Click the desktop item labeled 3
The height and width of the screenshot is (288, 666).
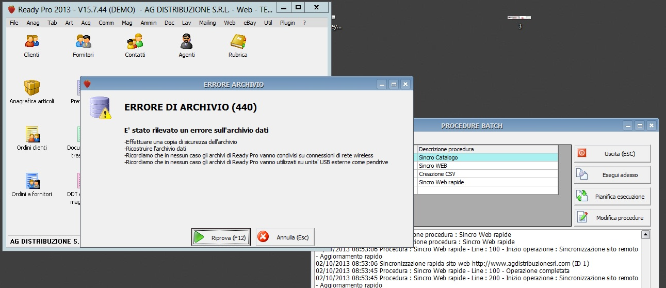(519, 22)
